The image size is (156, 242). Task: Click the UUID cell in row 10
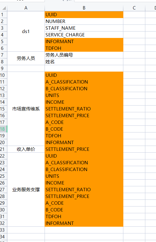(x=84, y=75)
